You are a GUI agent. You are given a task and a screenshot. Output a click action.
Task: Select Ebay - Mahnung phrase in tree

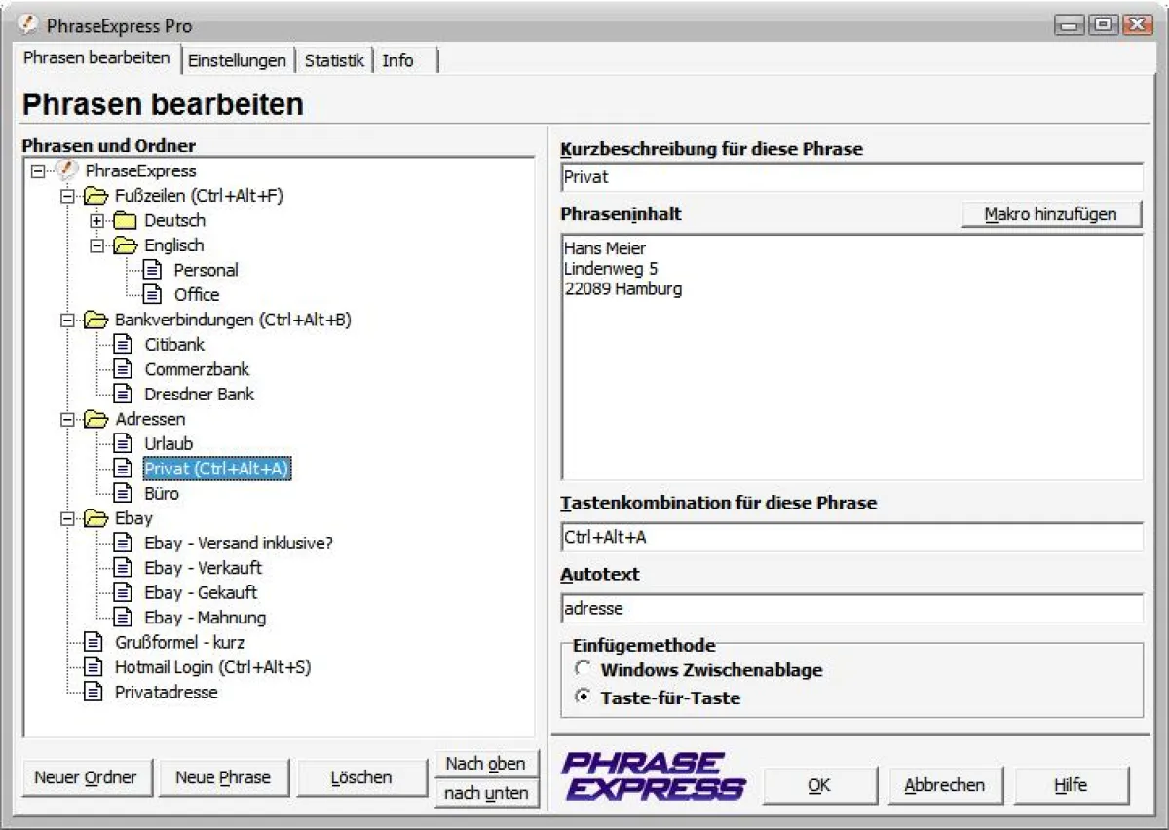pyautogui.click(x=205, y=618)
